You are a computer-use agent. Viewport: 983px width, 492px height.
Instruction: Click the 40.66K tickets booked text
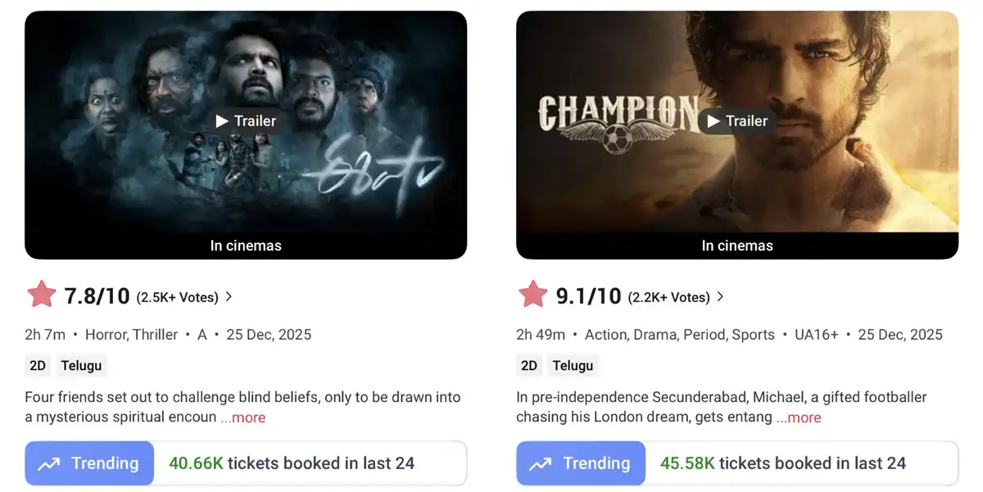pyautogui.click(x=292, y=463)
